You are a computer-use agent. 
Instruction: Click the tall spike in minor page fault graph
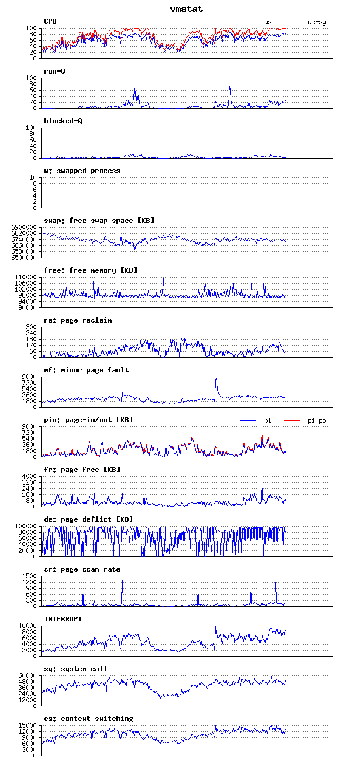point(216,386)
